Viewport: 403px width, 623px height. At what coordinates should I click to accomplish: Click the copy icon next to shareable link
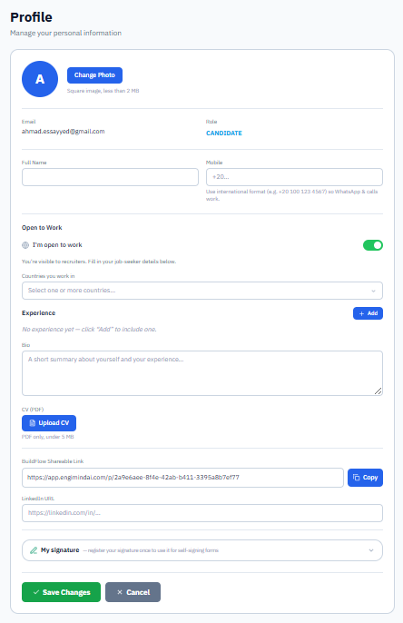click(x=356, y=478)
